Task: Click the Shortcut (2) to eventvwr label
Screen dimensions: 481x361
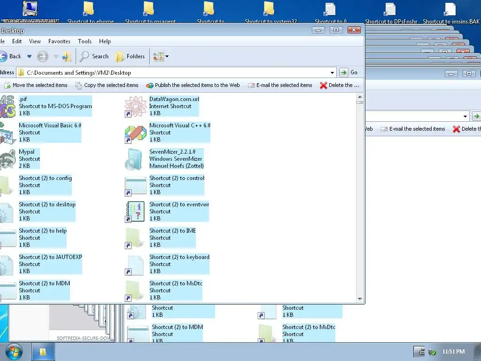Action: (179, 204)
